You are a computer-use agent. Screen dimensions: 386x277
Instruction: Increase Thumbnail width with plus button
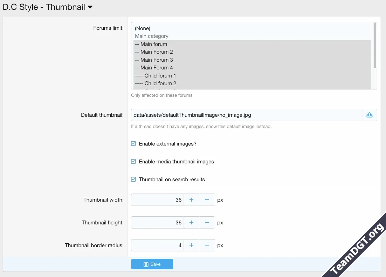click(191, 200)
